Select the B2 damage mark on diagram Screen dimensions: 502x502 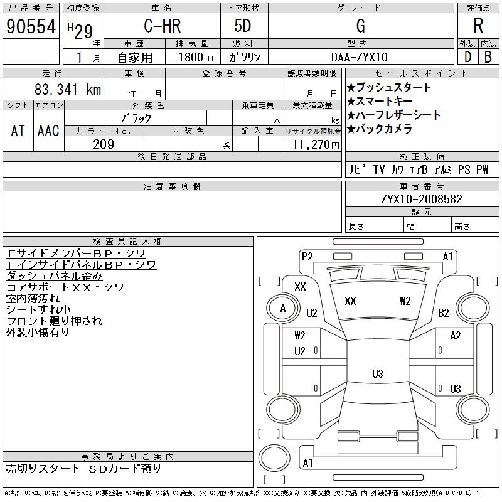(444, 312)
